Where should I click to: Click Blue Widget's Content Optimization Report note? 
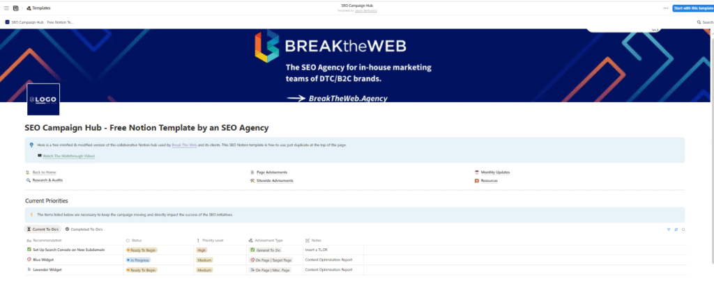click(x=328, y=260)
